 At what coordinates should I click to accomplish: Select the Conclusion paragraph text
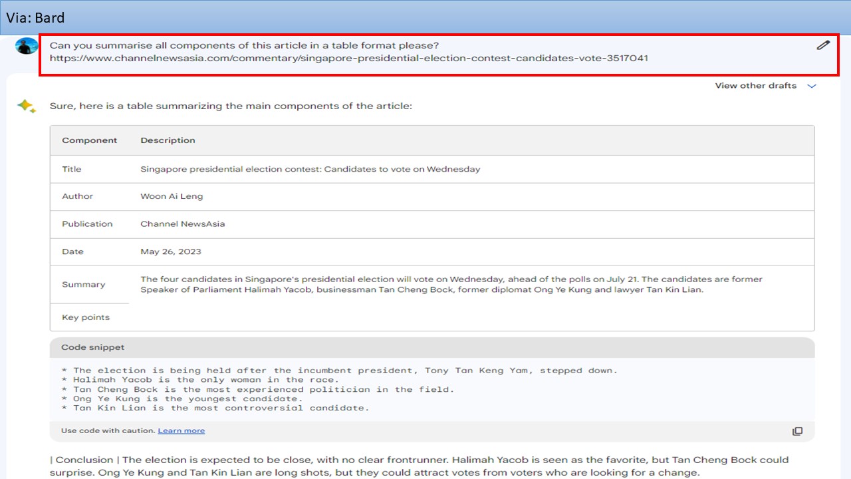coord(420,466)
